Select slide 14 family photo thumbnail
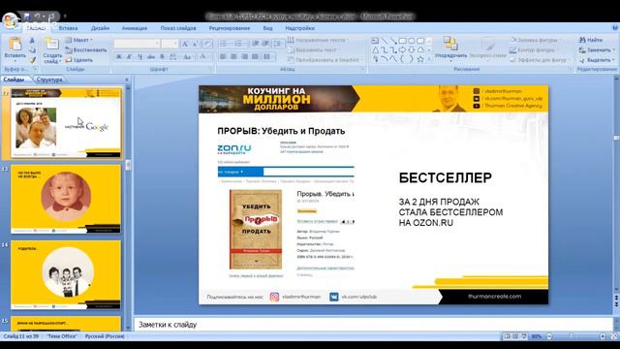 coord(66,274)
